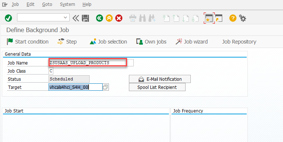Open Job selection
283x142 pixels.
pos(108,42)
